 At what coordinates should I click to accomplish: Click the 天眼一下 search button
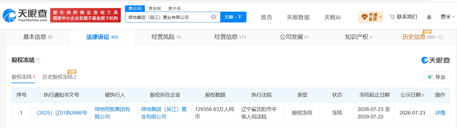coord(233,17)
